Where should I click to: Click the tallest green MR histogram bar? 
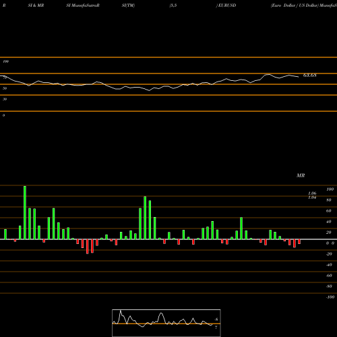tap(25, 212)
